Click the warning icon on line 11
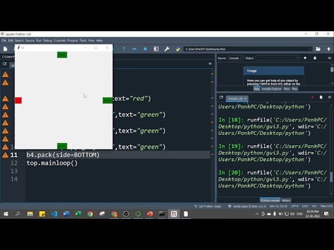Viewport: 334px width, 250px height. coord(5,155)
